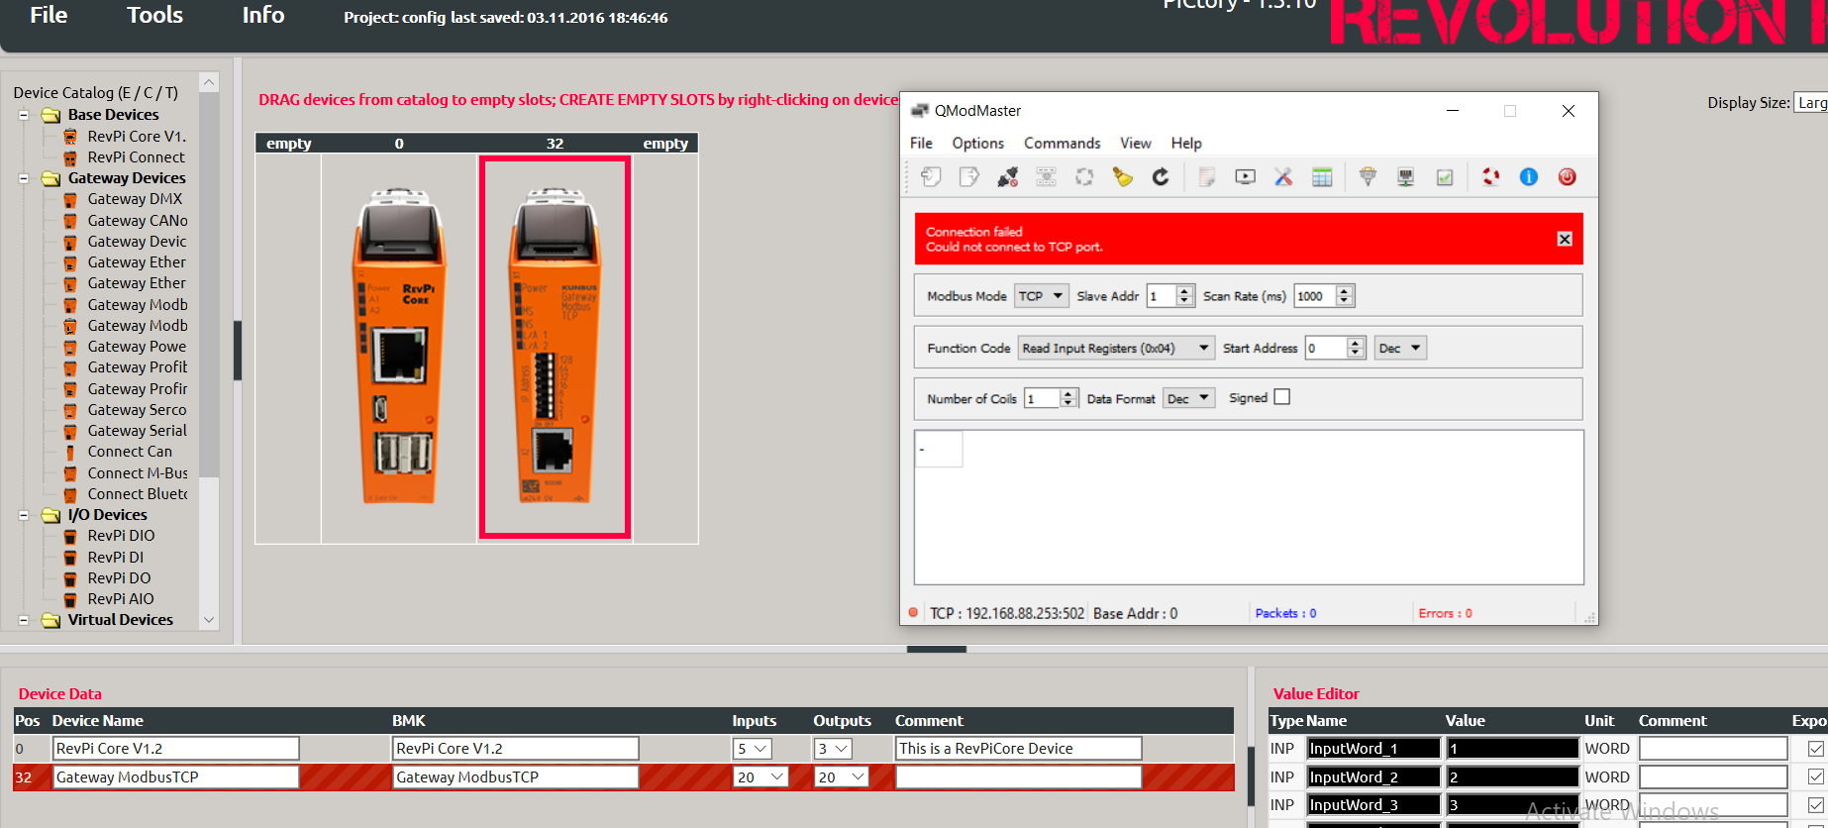This screenshot has width=1828, height=828.
Task: Select Gateway DMX in device catalog
Action: [x=135, y=199]
